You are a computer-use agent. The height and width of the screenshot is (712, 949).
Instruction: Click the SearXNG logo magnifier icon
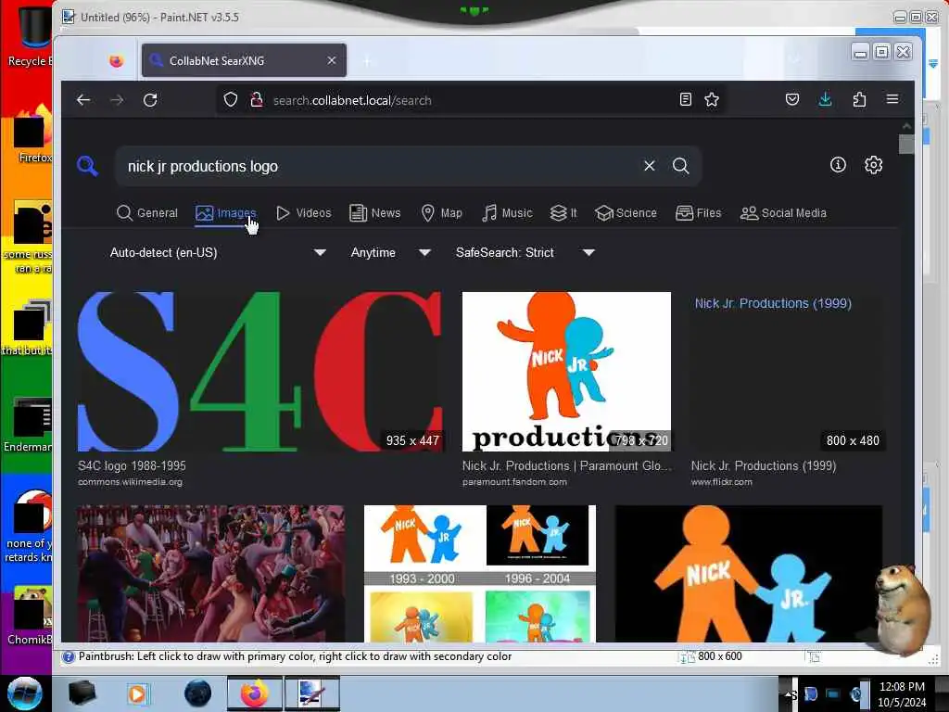pyautogui.click(x=87, y=166)
